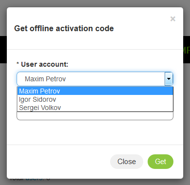The height and width of the screenshot is (185, 190).
Task: Click the Get offline activation code title
Action: coord(64,29)
